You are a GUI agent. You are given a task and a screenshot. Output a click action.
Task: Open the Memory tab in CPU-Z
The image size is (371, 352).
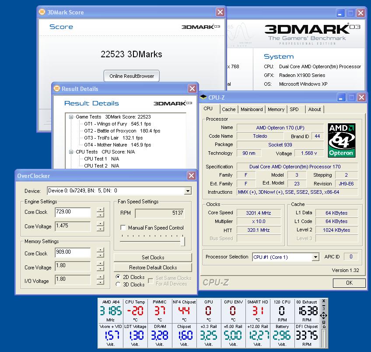[276, 109]
